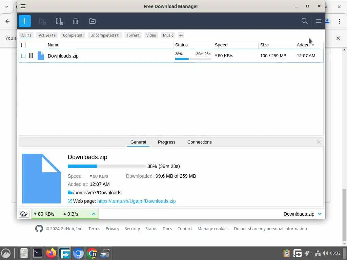The height and width of the screenshot is (260, 347).
Task: Open the temp.sh Downloads.zip web page link
Action: (136, 201)
